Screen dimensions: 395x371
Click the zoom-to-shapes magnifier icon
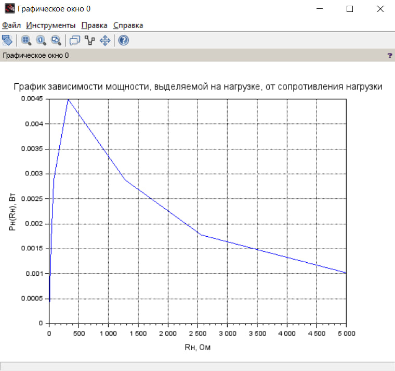pyautogui.click(x=56, y=41)
